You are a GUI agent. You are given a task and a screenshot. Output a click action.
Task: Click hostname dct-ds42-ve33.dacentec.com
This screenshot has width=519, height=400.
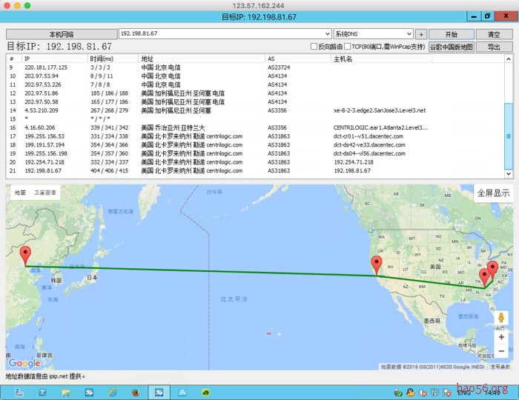pos(369,144)
